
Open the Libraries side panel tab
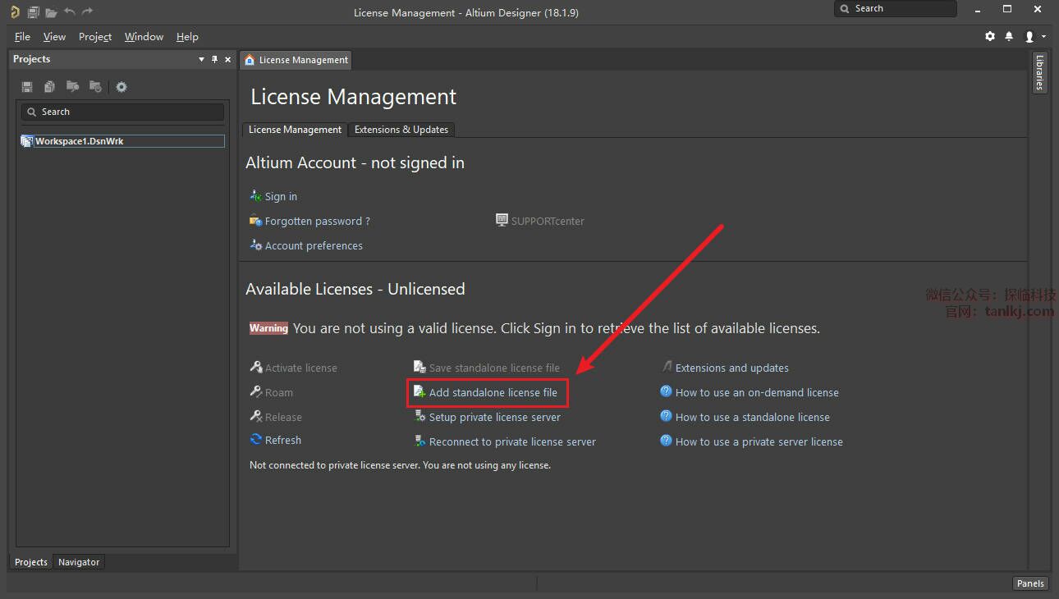point(1039,73)
